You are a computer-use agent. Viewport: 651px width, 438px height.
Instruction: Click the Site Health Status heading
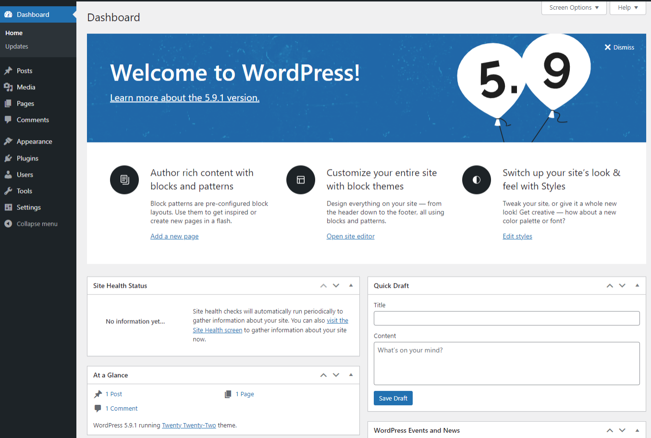pyautogui.click(x=120, y=286)
